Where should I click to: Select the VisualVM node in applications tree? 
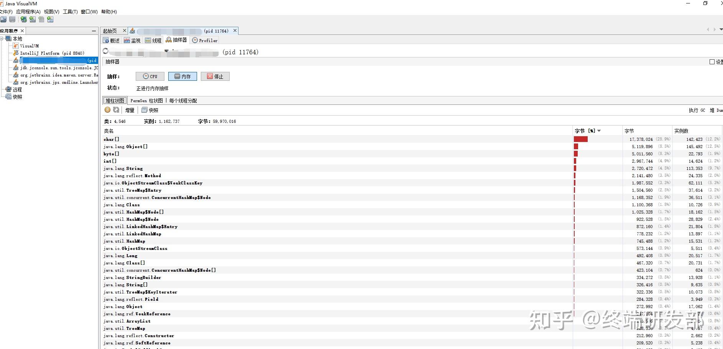(26, 46)
